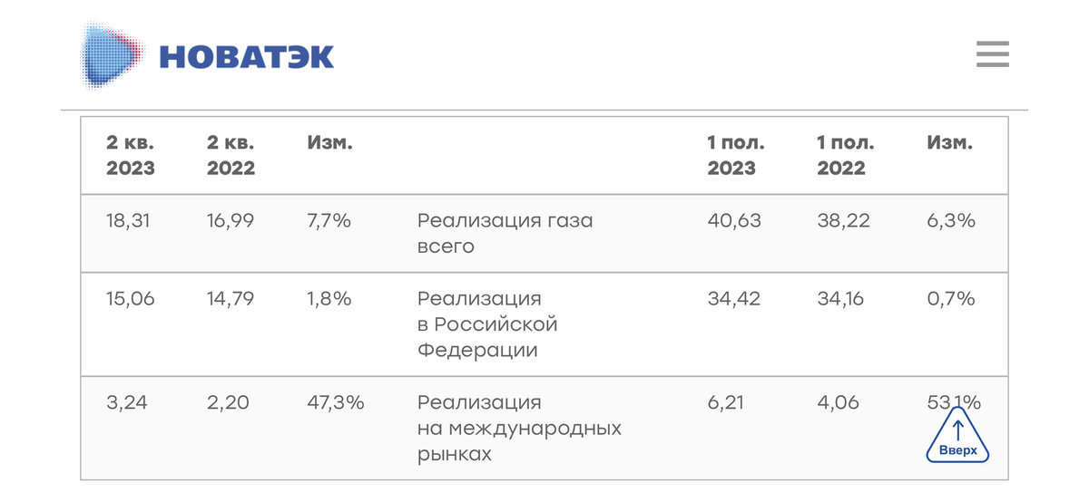Viewport: 1089px width, 502px height.
Task: Click the Novatek logo icon
Action: point(113,55)
